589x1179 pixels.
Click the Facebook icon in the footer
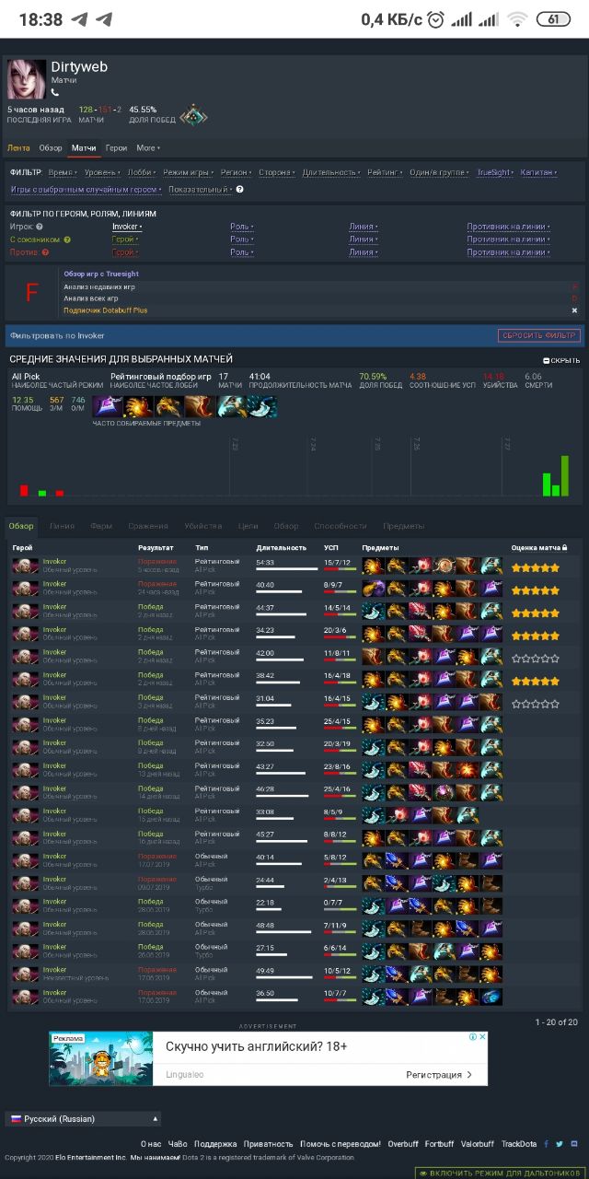pos(547,1144)
